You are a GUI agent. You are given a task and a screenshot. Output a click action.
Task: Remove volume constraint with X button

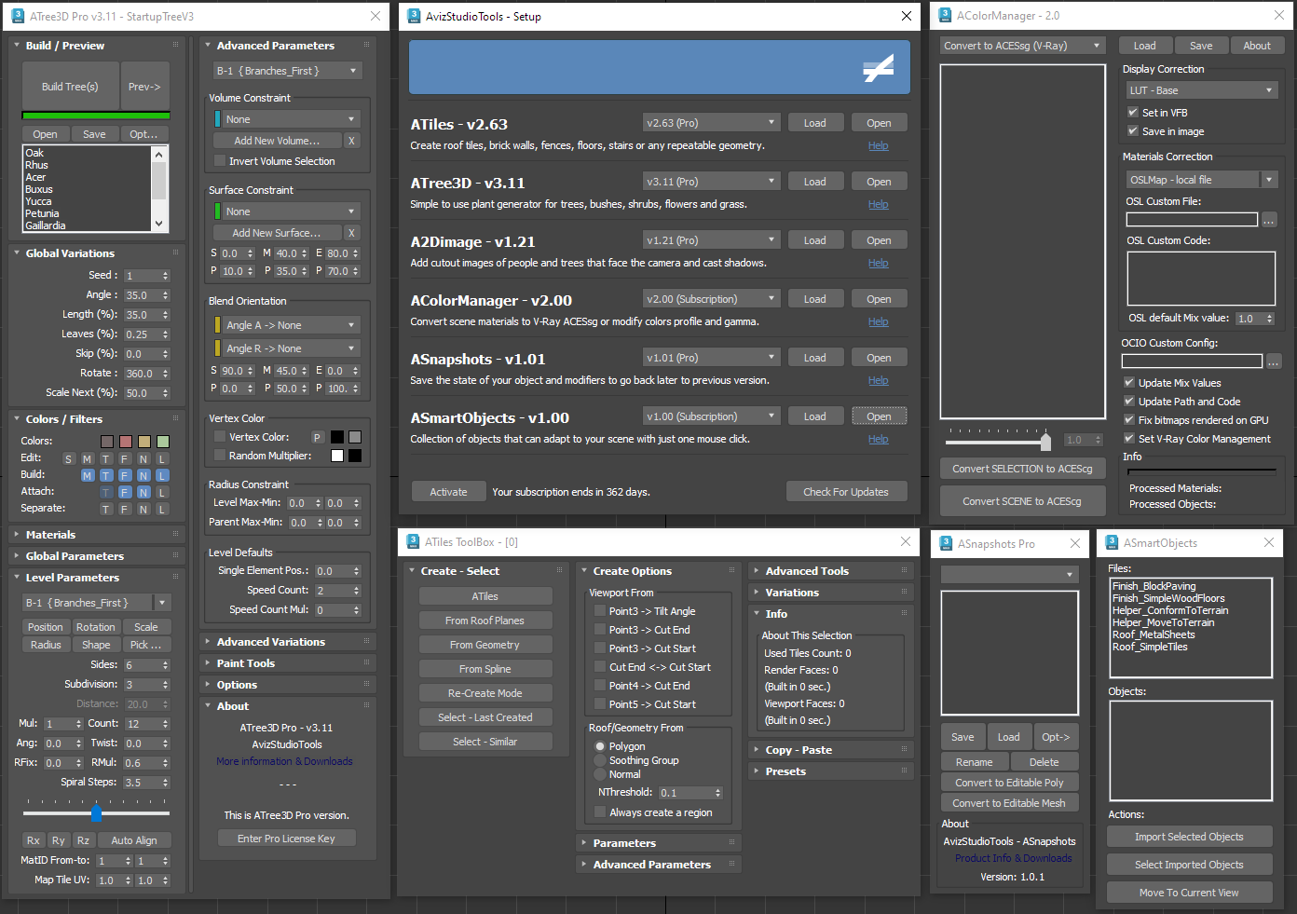(351, 141)
